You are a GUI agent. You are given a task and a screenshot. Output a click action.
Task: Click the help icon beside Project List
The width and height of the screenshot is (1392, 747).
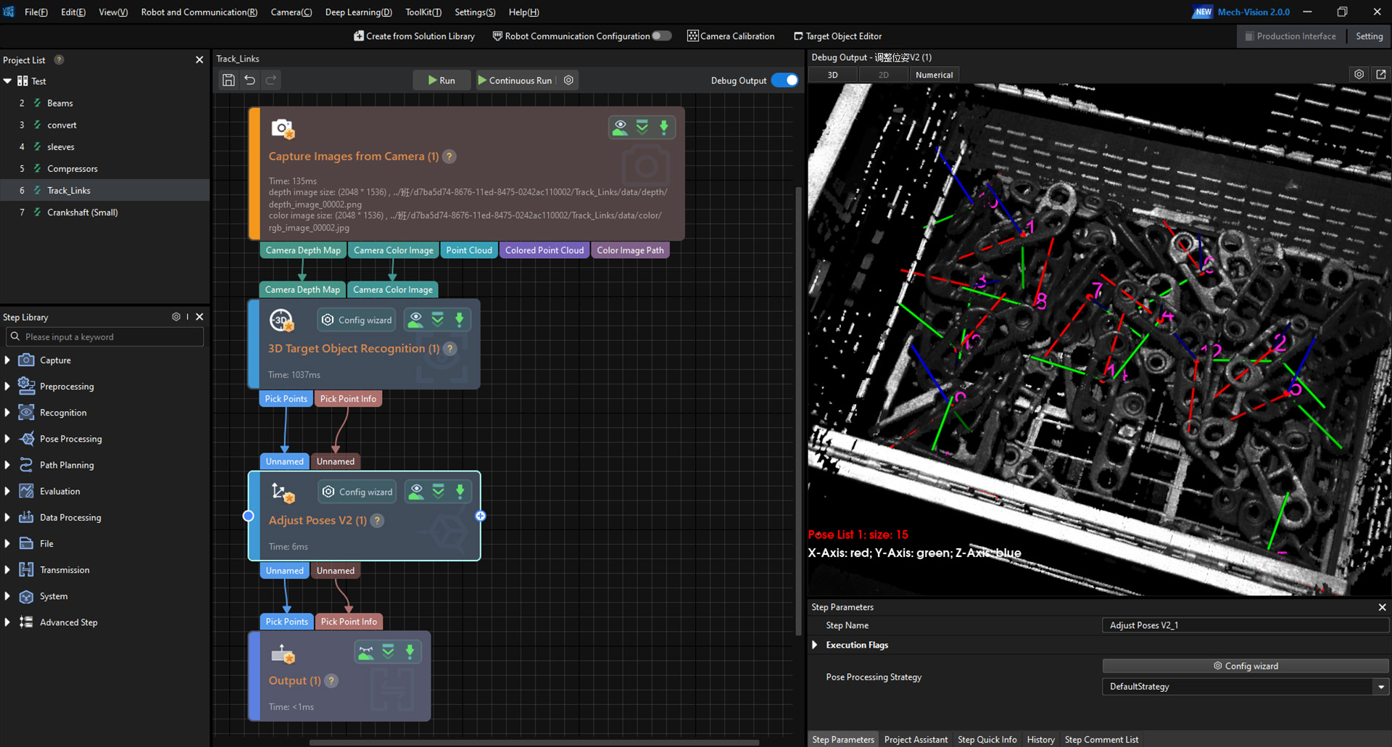(59, 60)
